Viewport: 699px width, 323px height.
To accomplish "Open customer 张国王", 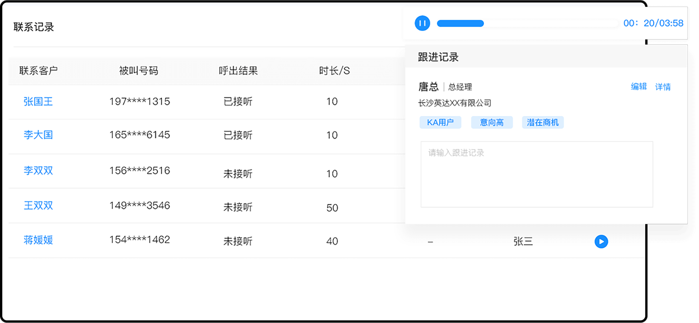I will click(38, 101).
